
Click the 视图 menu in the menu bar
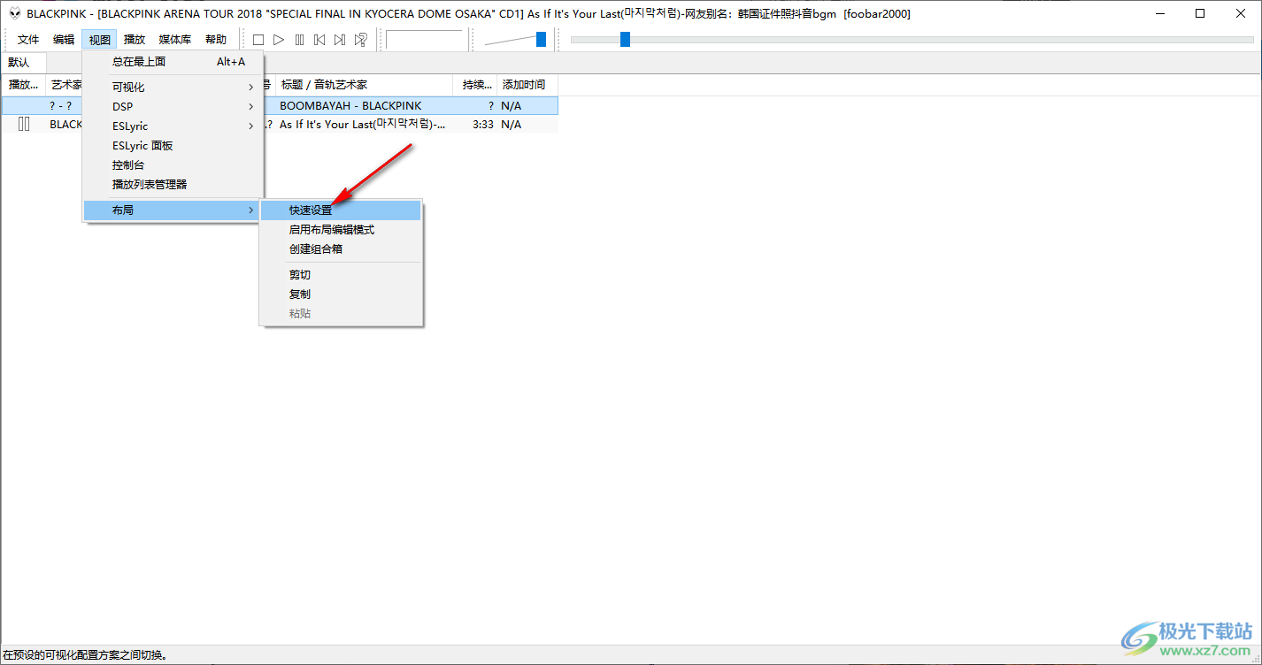click(x=99, y=40)
